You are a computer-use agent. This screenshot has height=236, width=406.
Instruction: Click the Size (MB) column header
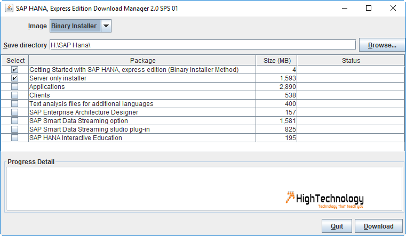point(277,61)
